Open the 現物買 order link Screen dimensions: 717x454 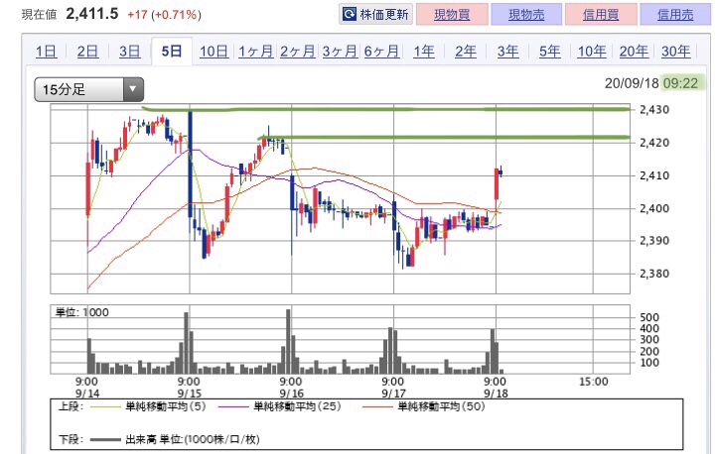coord(452,15)
